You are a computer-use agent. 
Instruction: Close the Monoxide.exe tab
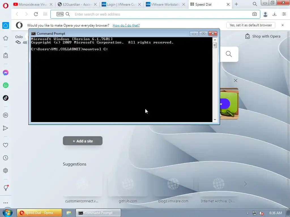[51, 5]
